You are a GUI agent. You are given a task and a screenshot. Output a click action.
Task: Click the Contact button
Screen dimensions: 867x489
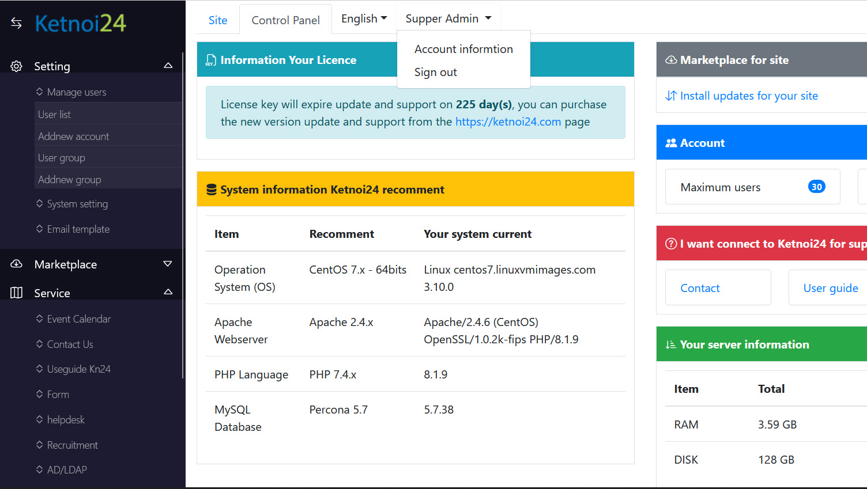(x=718, y=287)
